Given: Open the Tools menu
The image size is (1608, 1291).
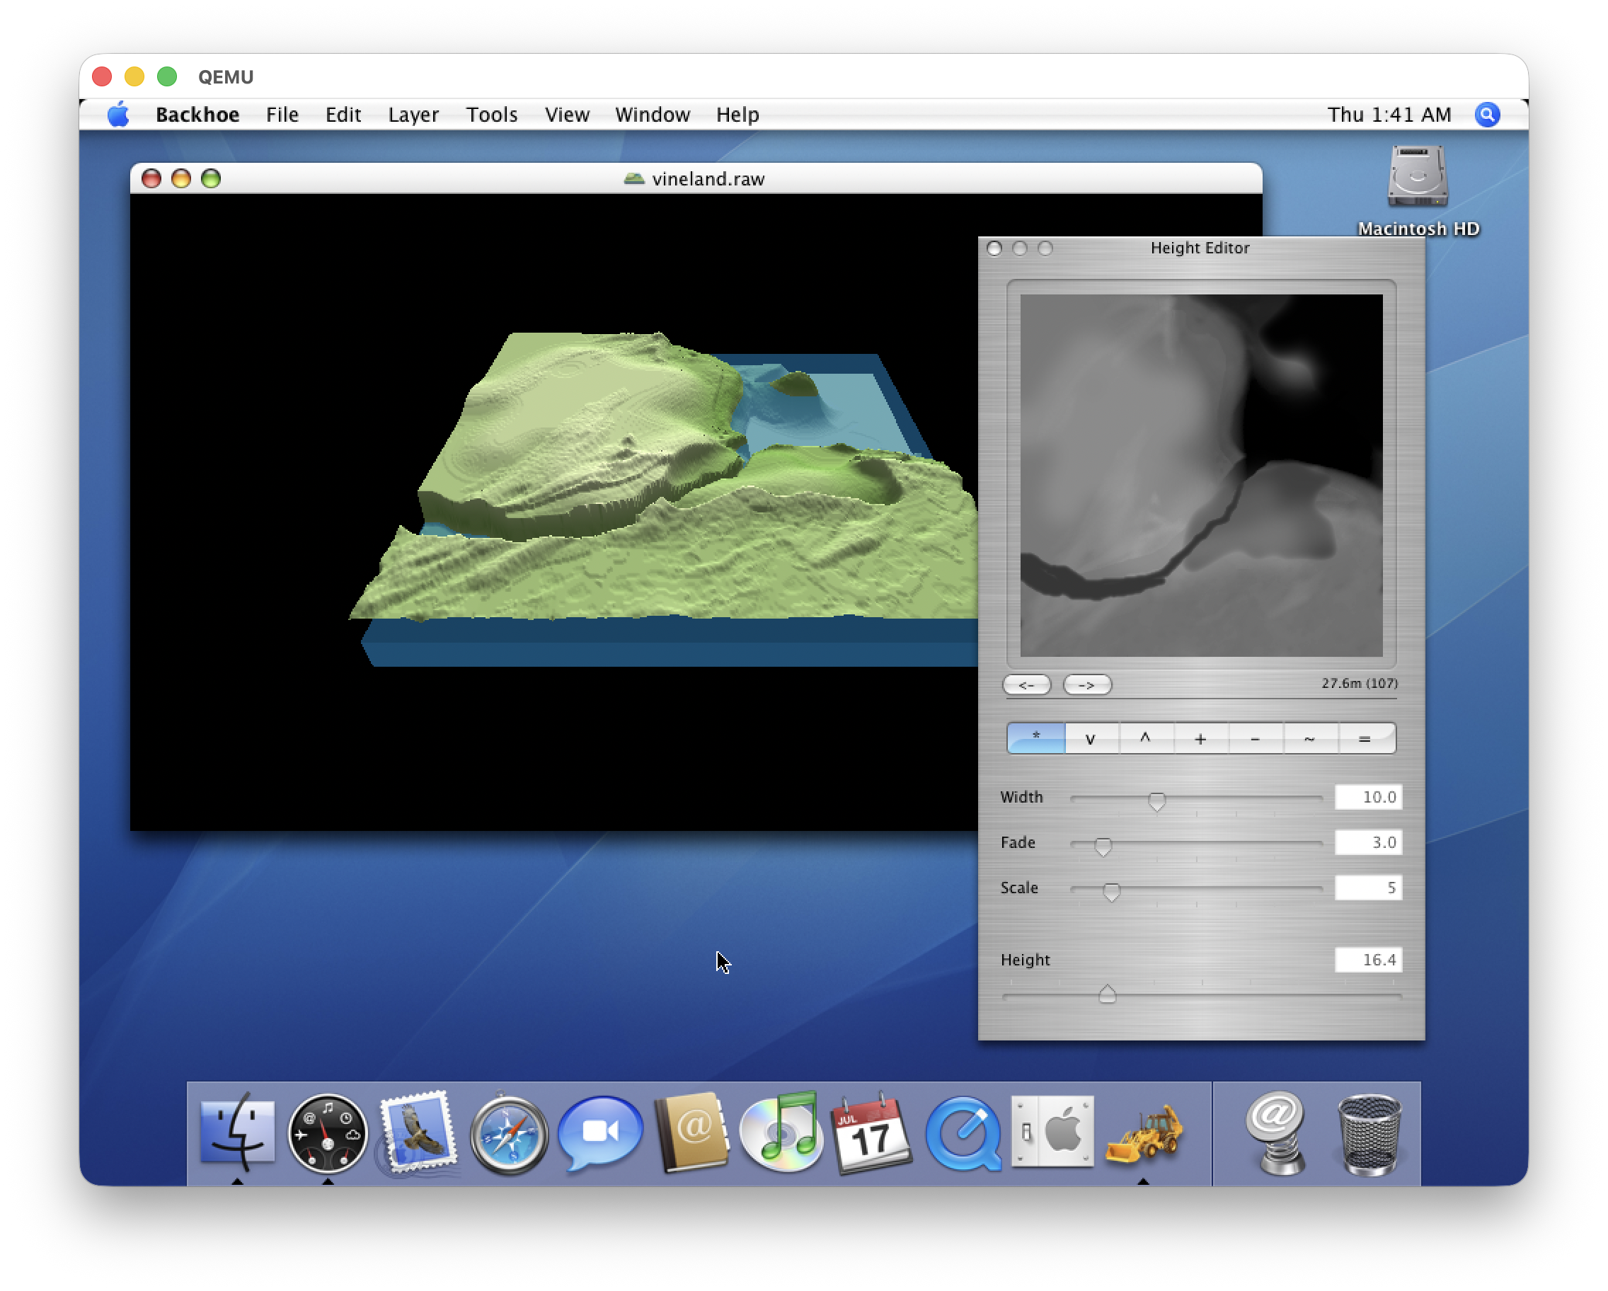Looking at the screenshot, I should [x=490, y=114].
